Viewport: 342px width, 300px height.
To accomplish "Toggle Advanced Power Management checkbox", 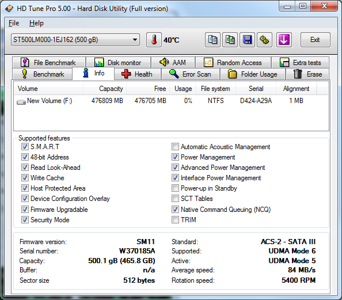I will (175, 168).
